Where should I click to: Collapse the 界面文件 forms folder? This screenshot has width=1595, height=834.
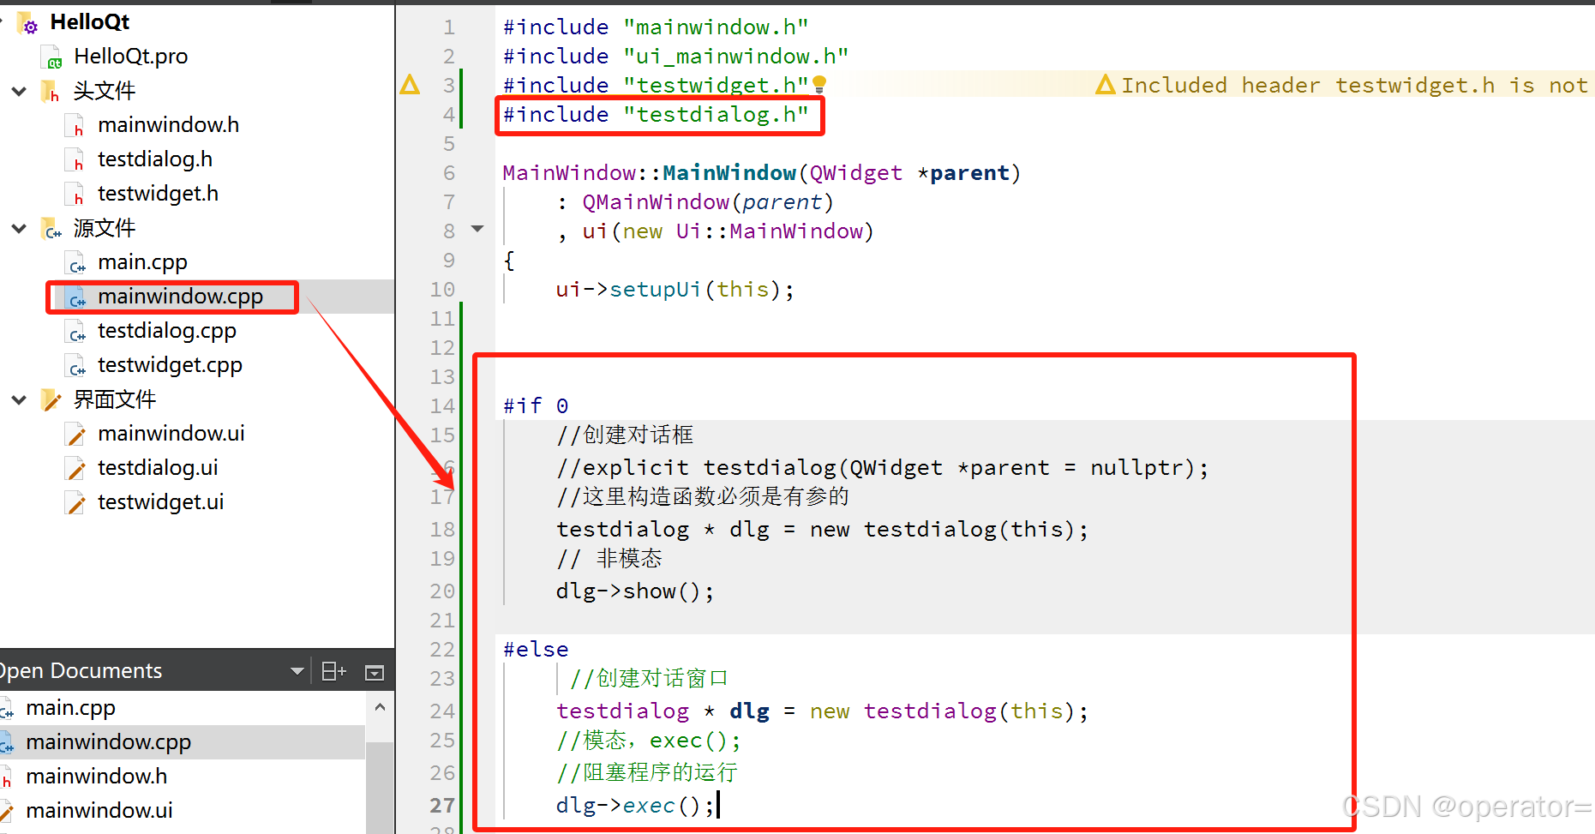pyautogui.click(x=19, y=399)
